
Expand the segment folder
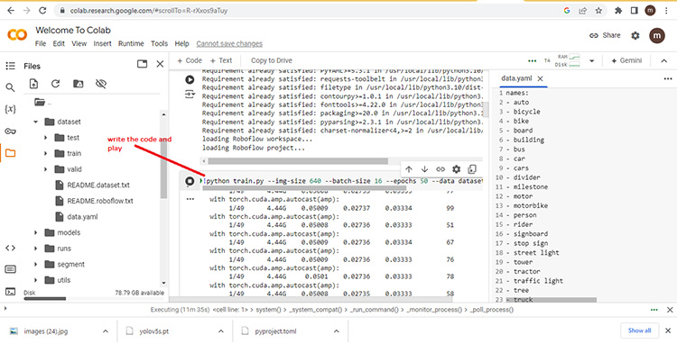(36, 265)
